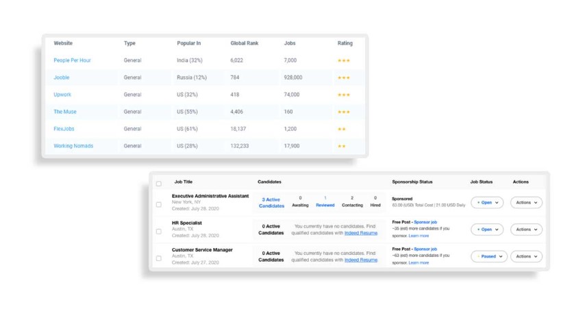Select the 0 Hired candidates count
Screen dimensions: 585x309
[375, 201]
